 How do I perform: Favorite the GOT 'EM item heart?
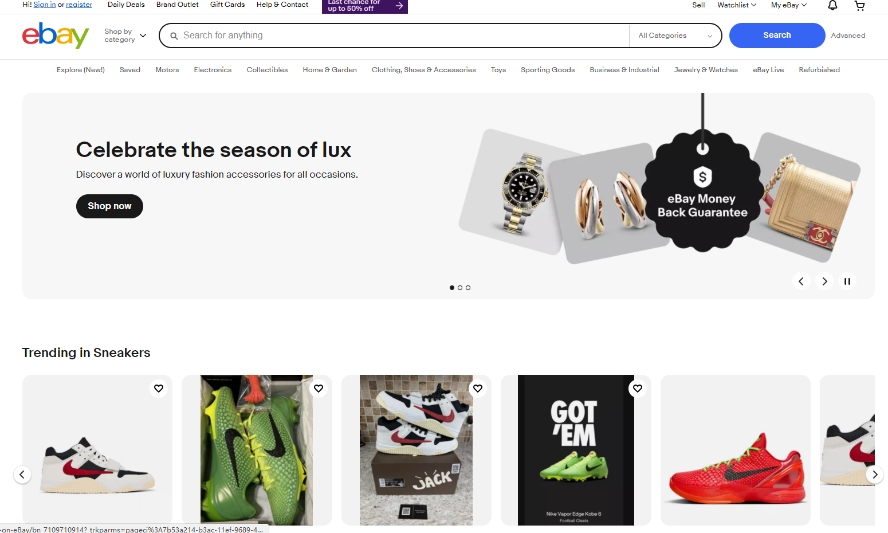(x=638, y=389)
